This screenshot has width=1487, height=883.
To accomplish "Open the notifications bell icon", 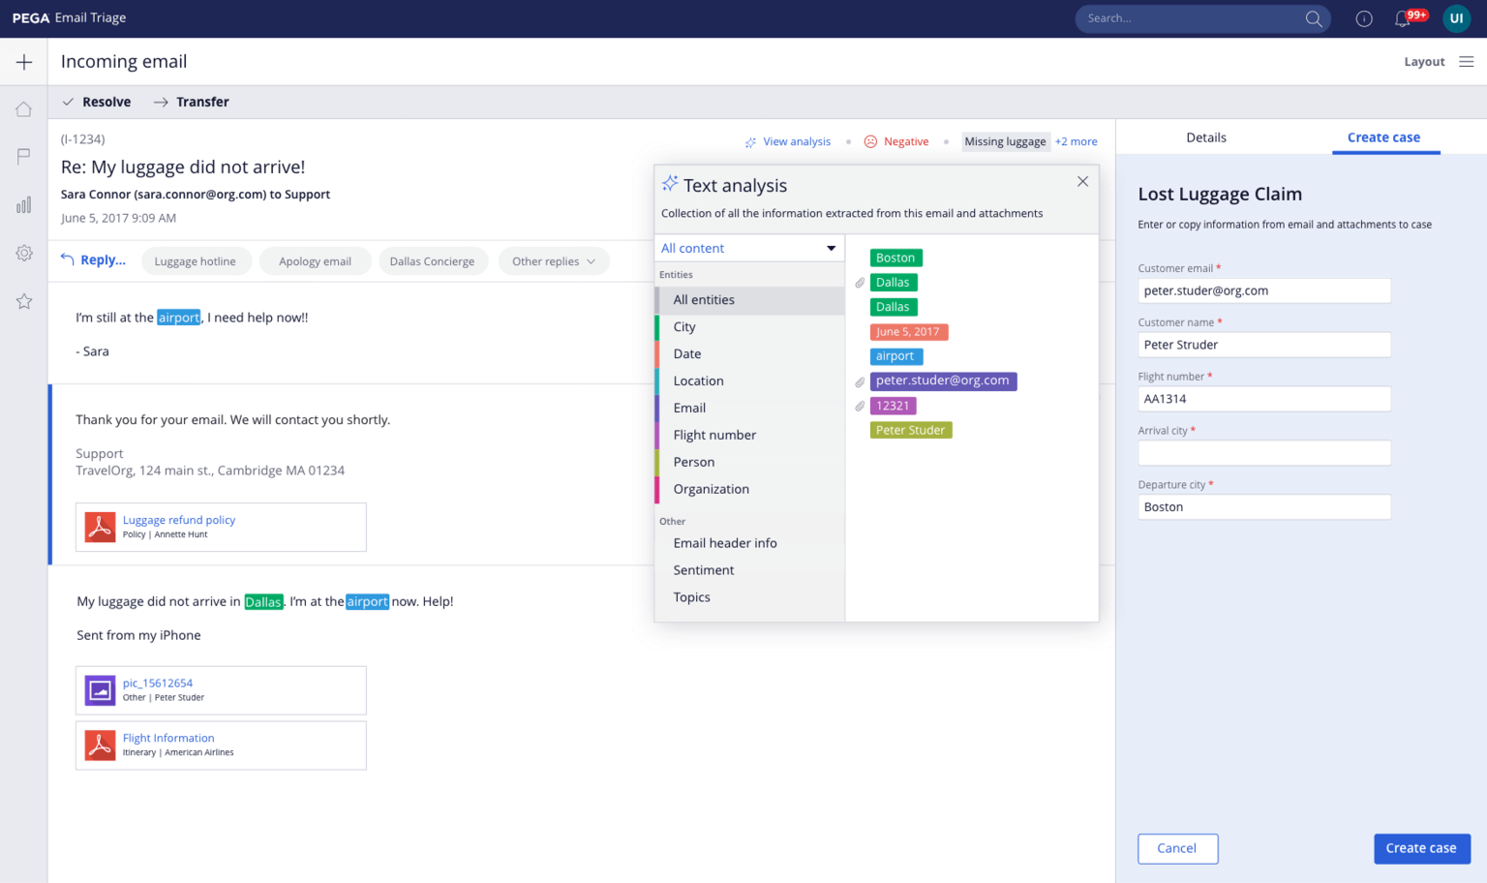I will (1402, 18).
